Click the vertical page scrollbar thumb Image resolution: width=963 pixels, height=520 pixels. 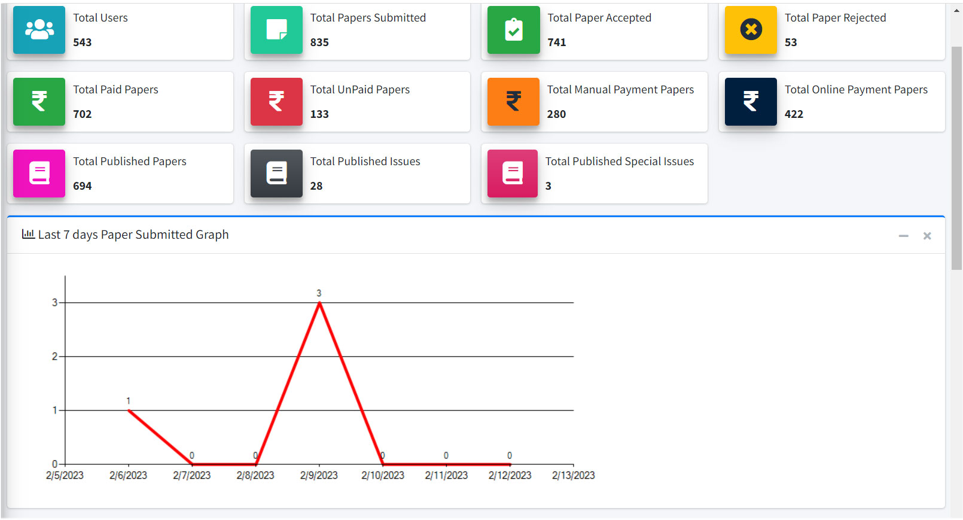tap(956, 156)
